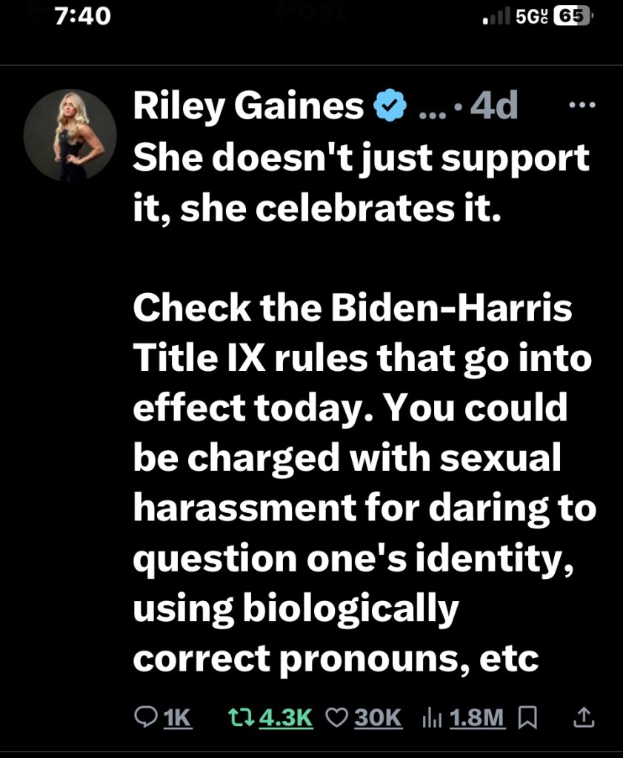The width and height of the screenshot is (623, 758).
Task: Tap the 7:40 status bar clock
Action: tap(83, 16)
